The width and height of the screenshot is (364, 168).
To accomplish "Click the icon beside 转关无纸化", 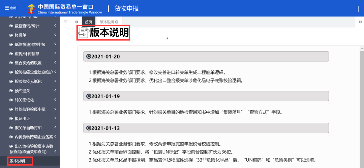I will 11,100.
